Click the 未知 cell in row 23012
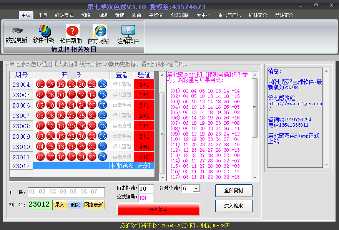Screen dimensions: 339x230 [x=144, y=165]
